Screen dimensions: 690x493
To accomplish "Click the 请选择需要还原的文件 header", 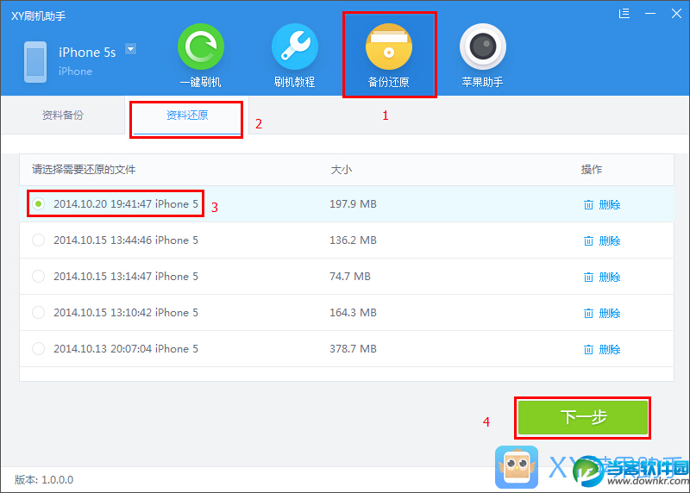I will click(x=84, y=169).
